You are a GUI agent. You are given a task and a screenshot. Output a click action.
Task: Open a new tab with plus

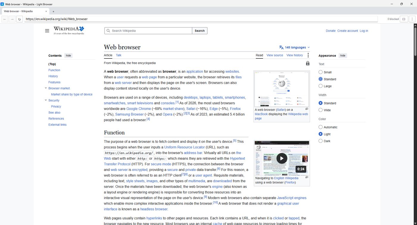53,12
